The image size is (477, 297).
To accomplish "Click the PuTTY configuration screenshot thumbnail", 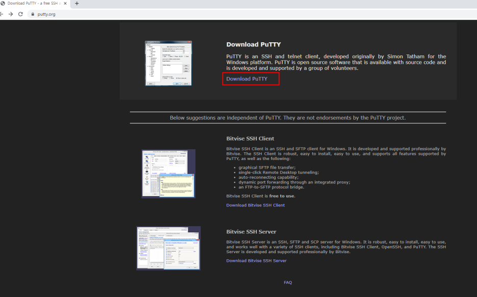I will point(168,63).
